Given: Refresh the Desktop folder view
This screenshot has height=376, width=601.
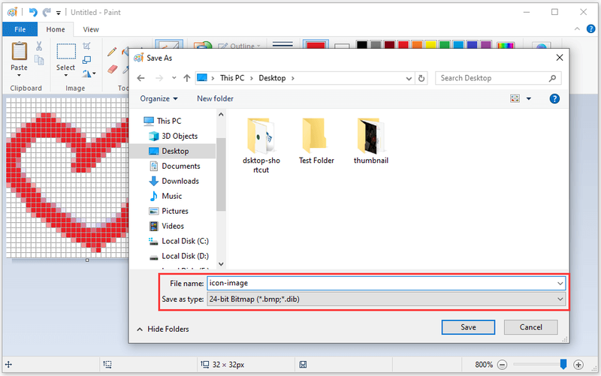Looking at the screenshot, I should coord(421,78).
